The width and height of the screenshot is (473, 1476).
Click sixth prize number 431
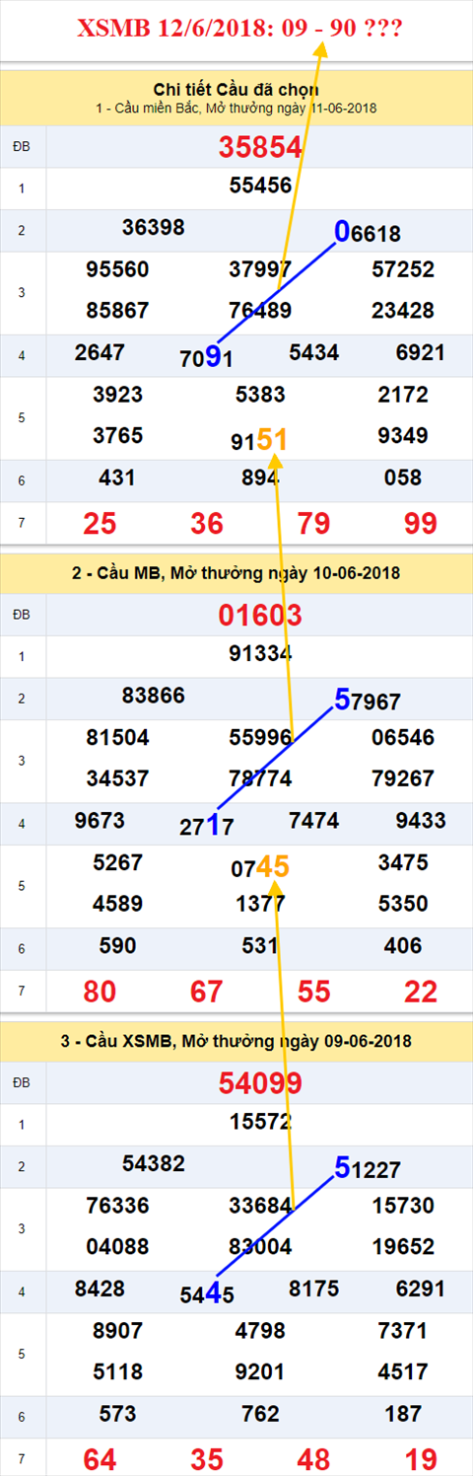(x=117, y=478)
